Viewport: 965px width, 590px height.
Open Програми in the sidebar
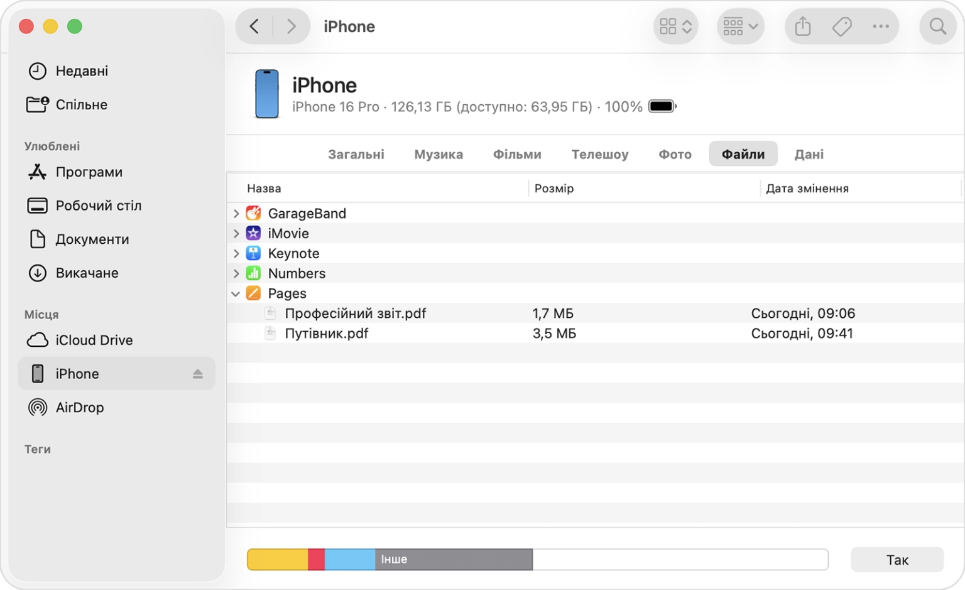[x=117, y=172]
